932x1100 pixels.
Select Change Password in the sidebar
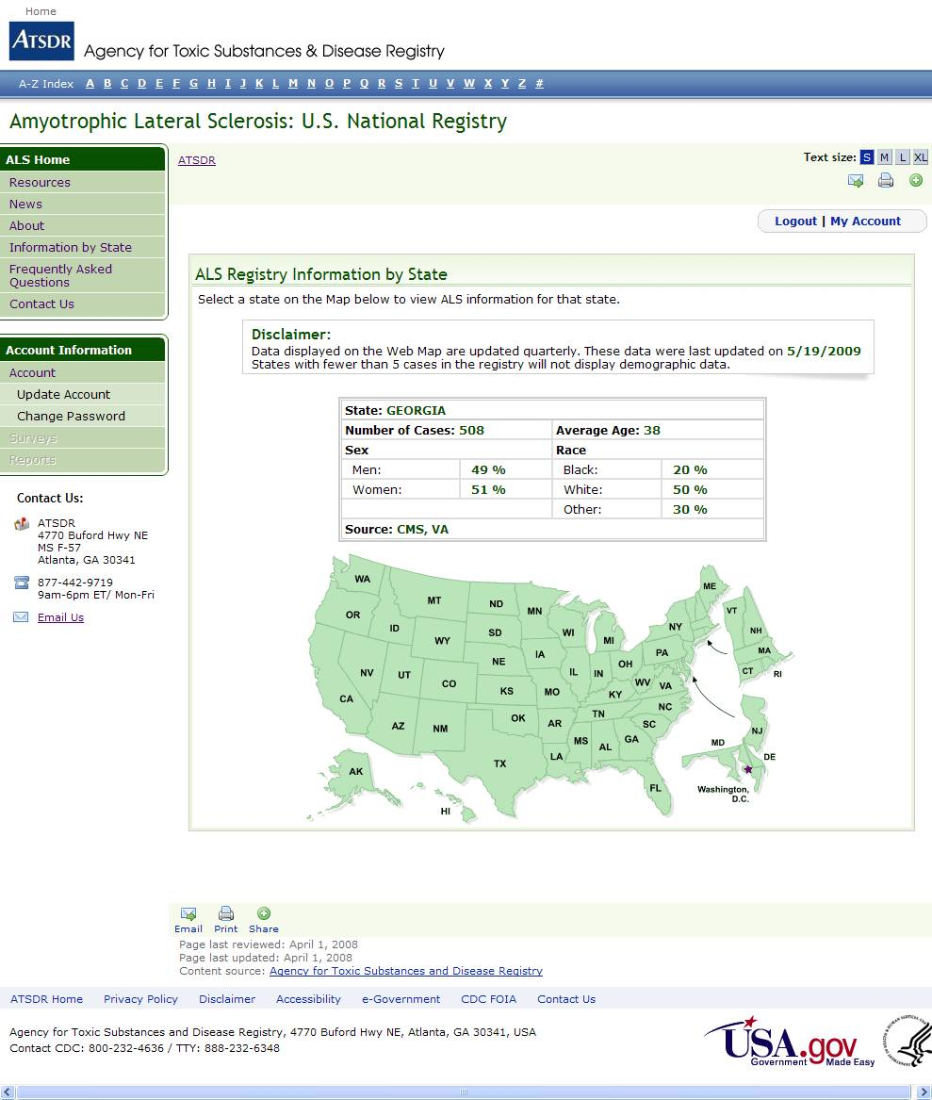pyautogui.click(x=82, y=416)
